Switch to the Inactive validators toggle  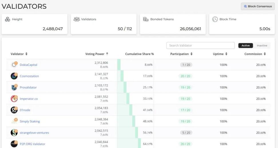[262, 46]
